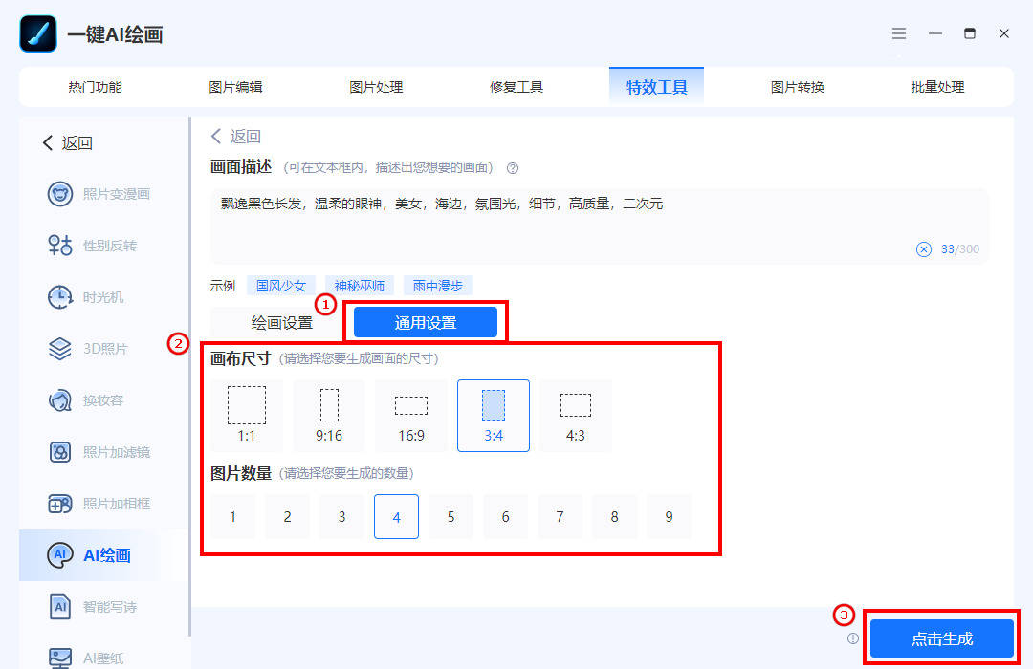Select 照片变漫画 label in sidebar
Screen dimensions: 1033x669
pos(117,194)
